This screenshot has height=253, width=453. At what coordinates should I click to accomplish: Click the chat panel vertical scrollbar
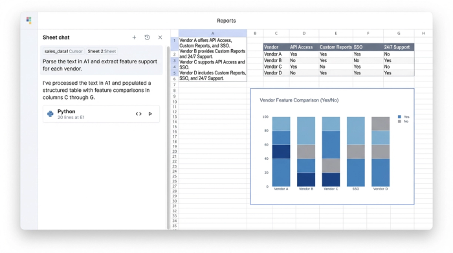pos(168,137)
